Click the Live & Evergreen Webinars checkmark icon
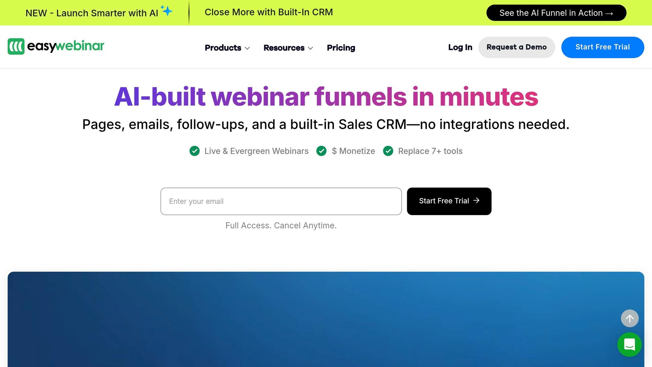Screen dimensions: 652x367 point(195,151)
